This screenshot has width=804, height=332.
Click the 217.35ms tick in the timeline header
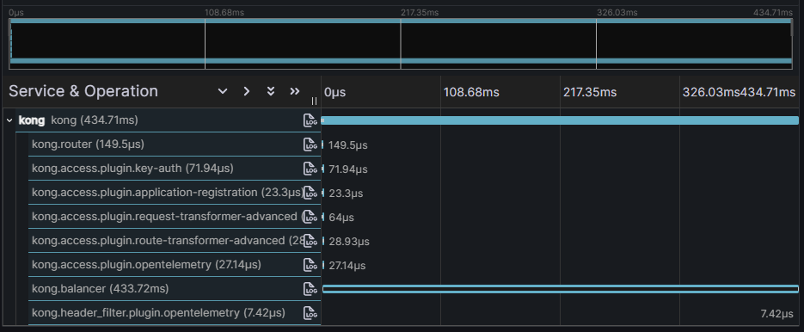pyautogui.click(x=590, y=92)
